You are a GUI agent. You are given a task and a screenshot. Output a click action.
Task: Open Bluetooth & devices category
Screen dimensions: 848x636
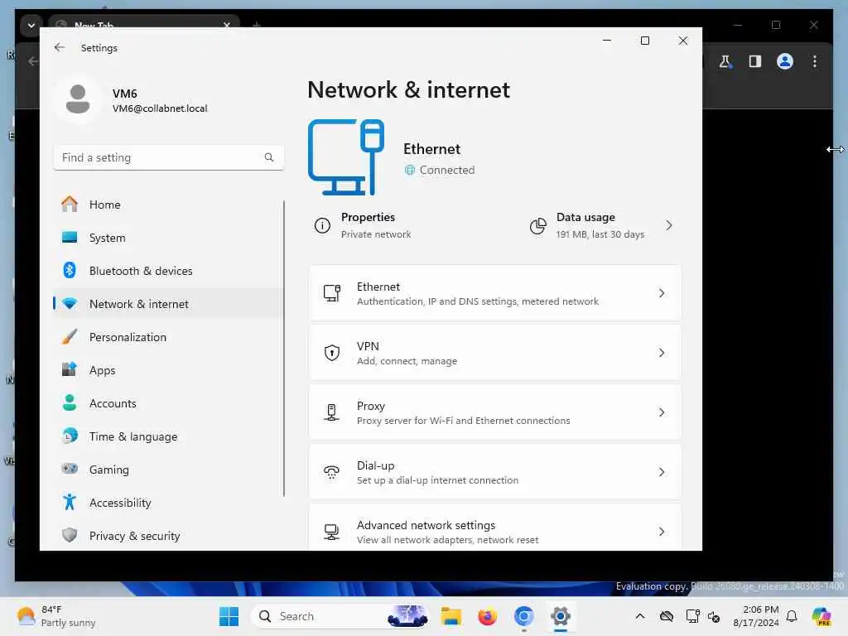point(167,271)
